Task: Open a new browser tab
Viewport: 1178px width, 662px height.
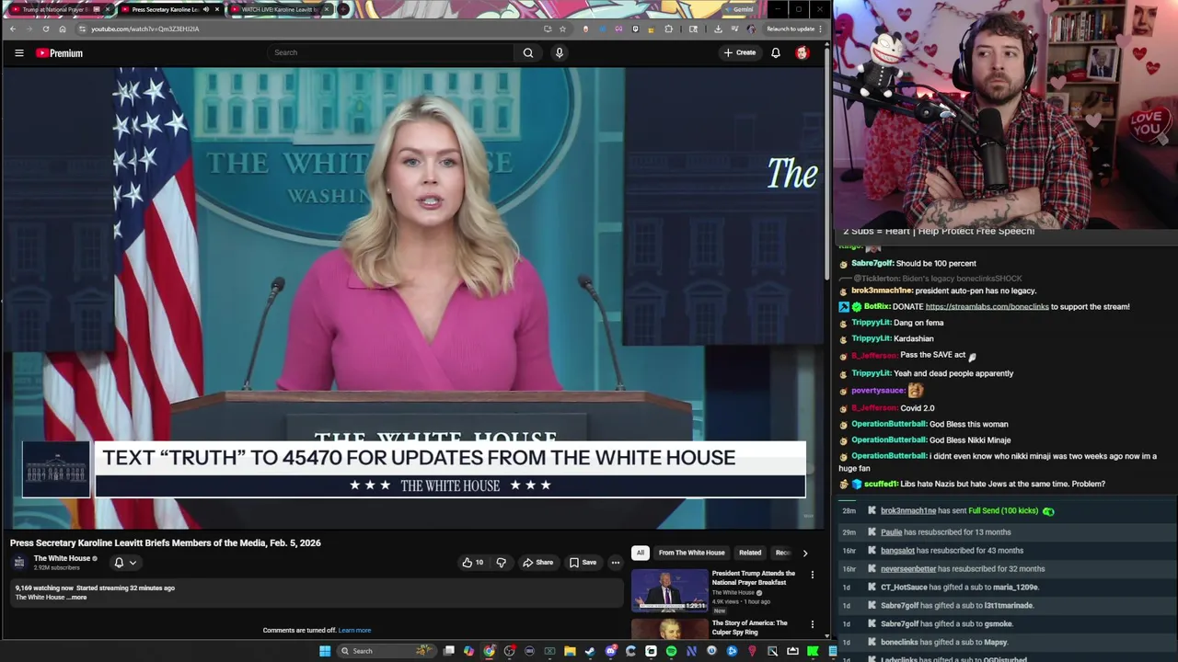Action: 342,9
